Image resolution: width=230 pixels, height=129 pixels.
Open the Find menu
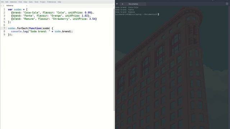click(x=20, y=2)
